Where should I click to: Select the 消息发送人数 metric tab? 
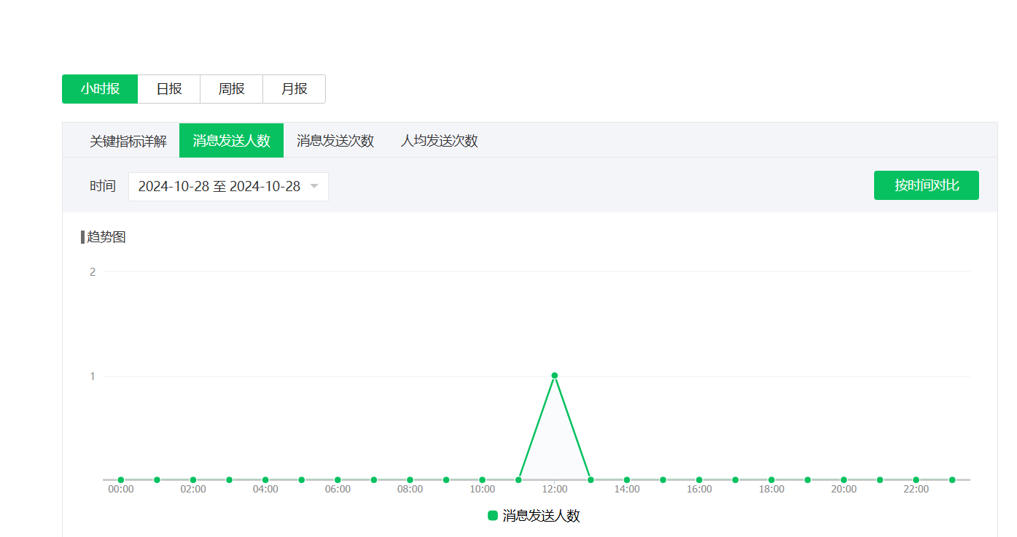tap(231, 141)
